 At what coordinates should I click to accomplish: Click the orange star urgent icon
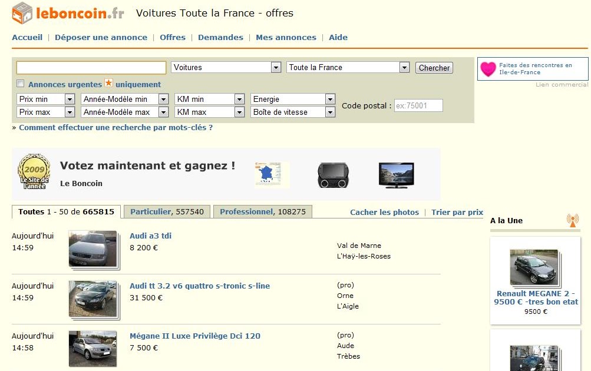(108, 83)
